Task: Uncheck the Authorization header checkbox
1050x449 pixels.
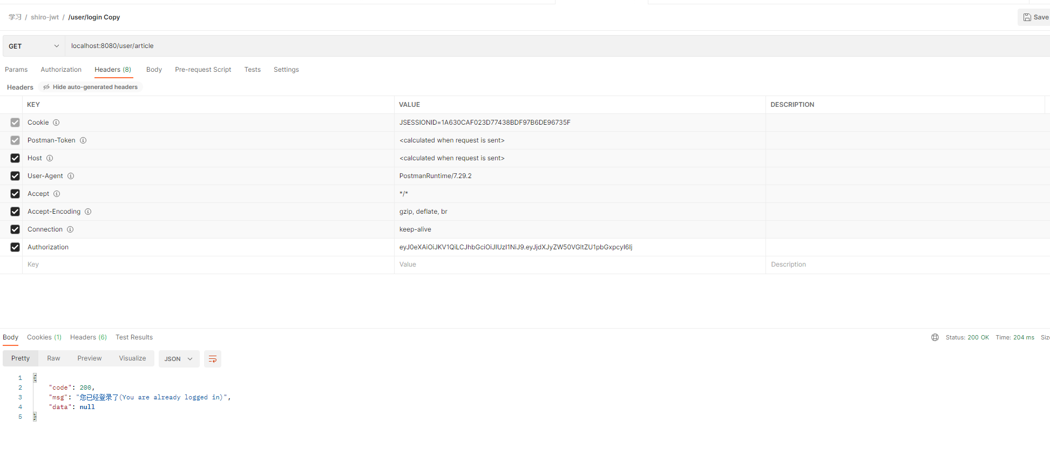Action: pyautogui.click(x=15, y=247)
